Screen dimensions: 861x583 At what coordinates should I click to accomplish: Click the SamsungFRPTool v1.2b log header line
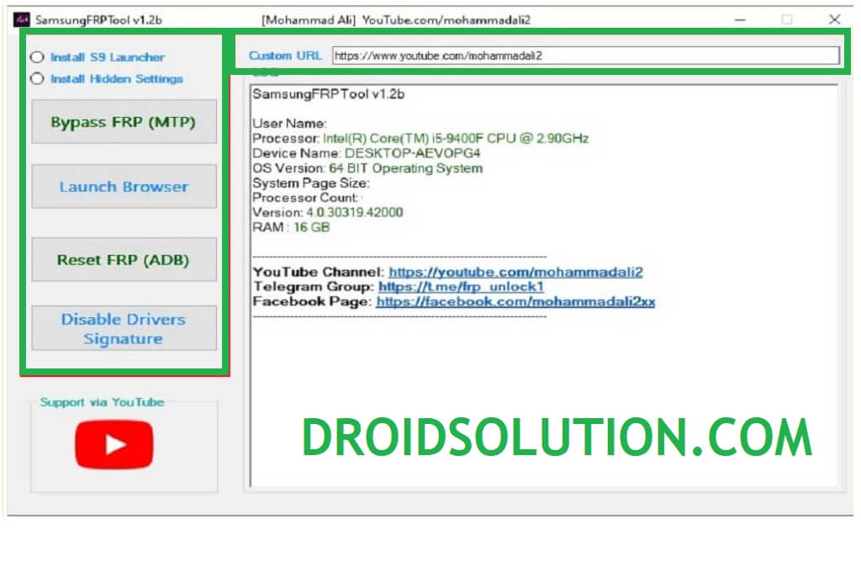click(329, 94)
